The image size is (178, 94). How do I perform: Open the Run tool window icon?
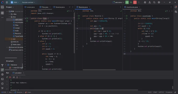(2, 70)
